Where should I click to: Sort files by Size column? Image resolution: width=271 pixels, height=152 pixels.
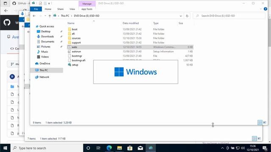point(181,23)
